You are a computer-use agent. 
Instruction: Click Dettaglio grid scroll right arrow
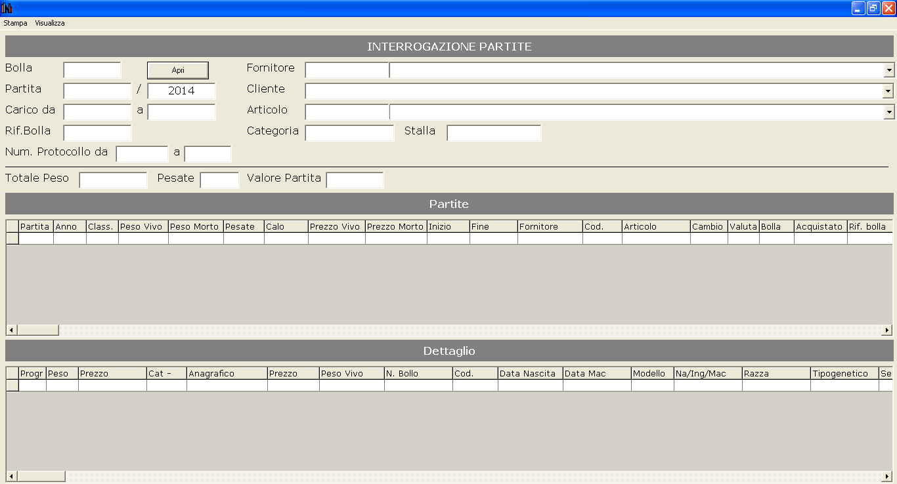pyautogui.click(x=887, y=476)
